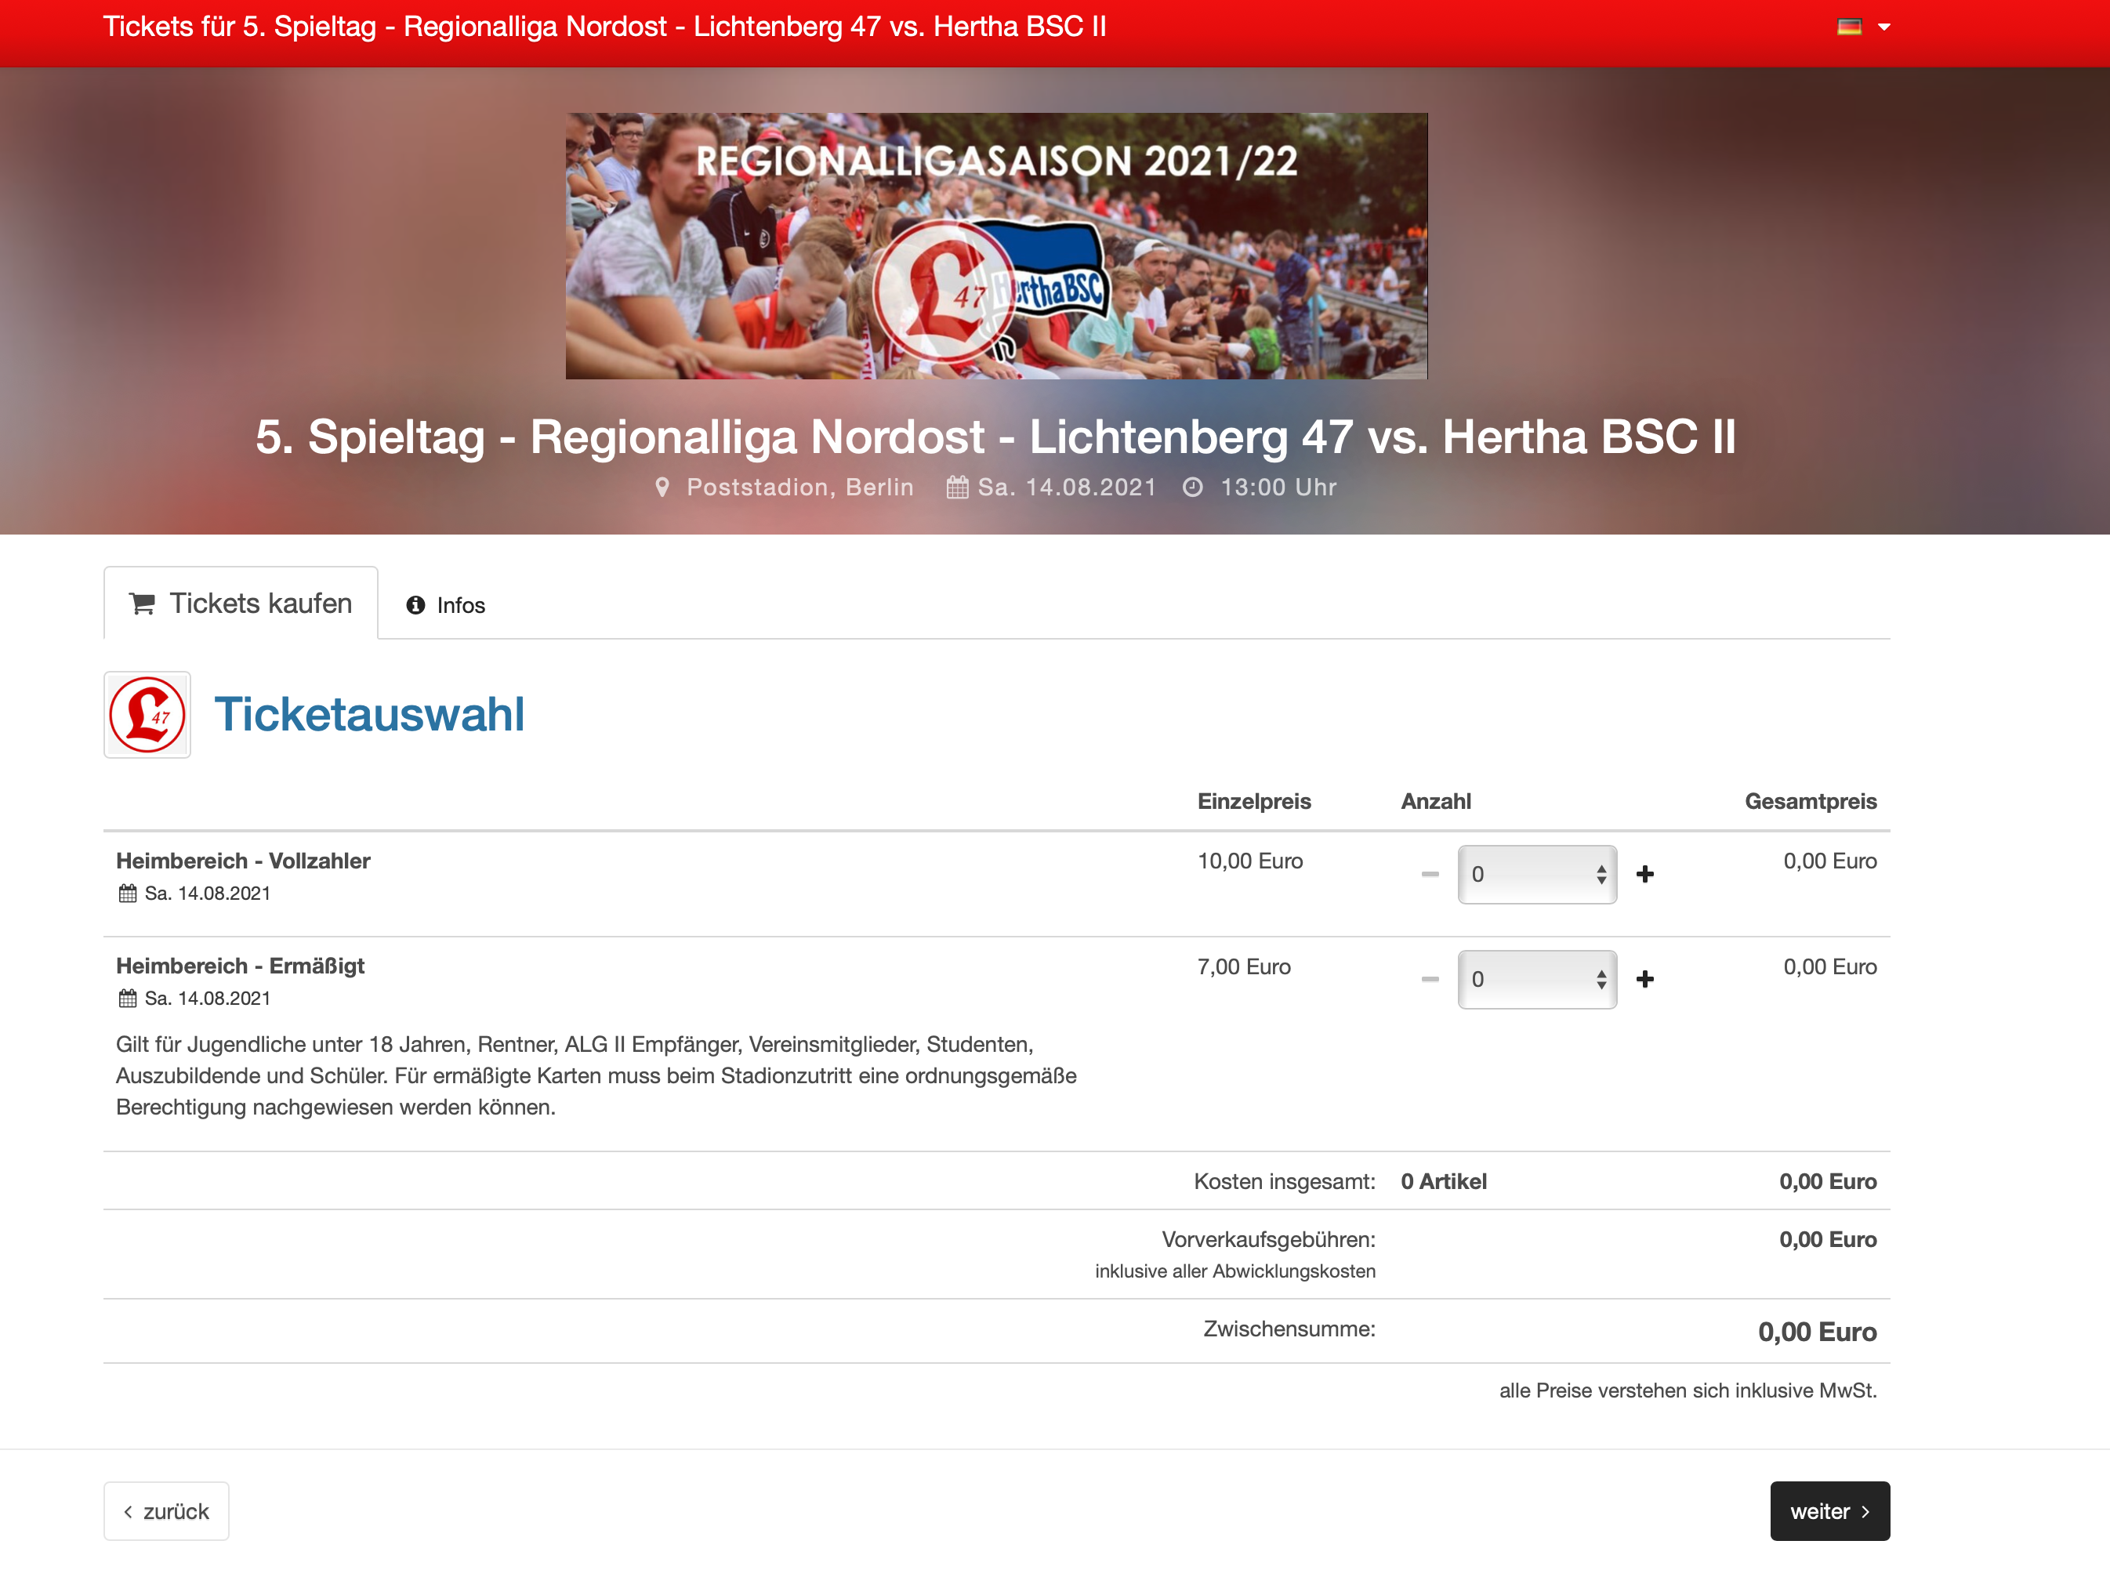Click the Infos circle icon
This screenshot has width=2110, height=1577.
tap(415, 605)
